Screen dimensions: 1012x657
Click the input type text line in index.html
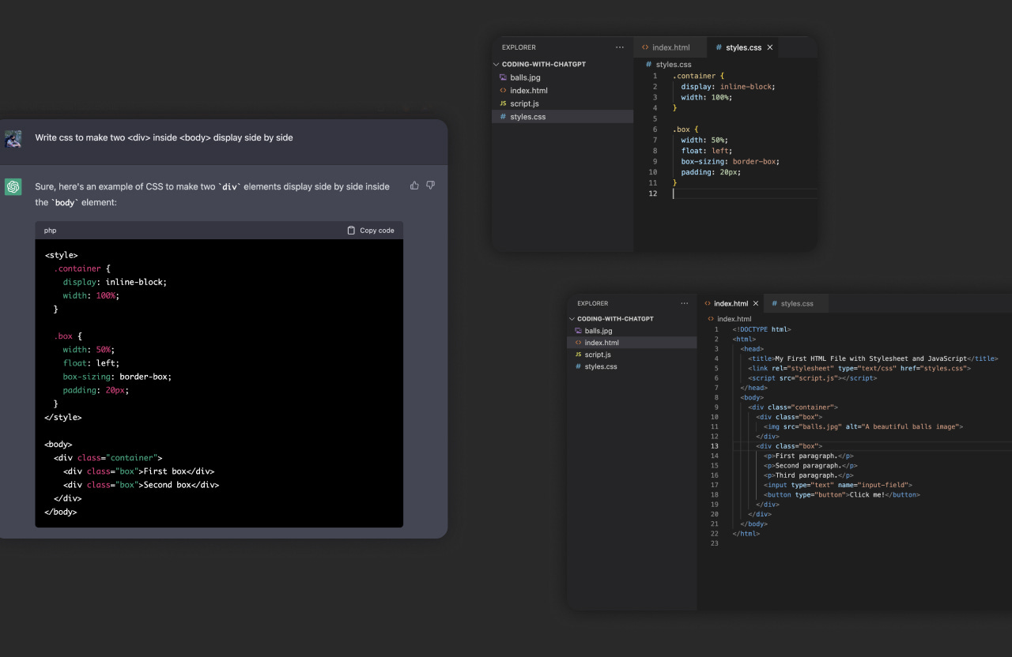tap(838, 485)
